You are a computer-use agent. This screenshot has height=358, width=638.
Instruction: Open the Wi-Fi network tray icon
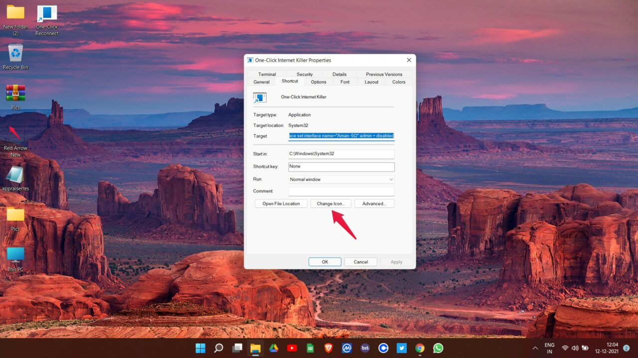click(x=565, y=348)
